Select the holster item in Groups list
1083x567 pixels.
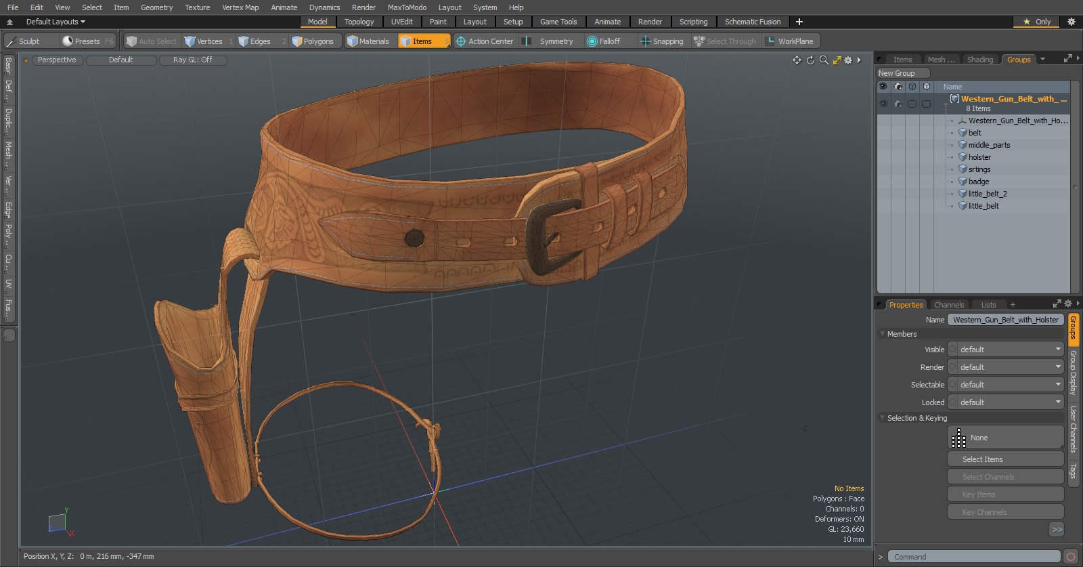tap(979, 157)
